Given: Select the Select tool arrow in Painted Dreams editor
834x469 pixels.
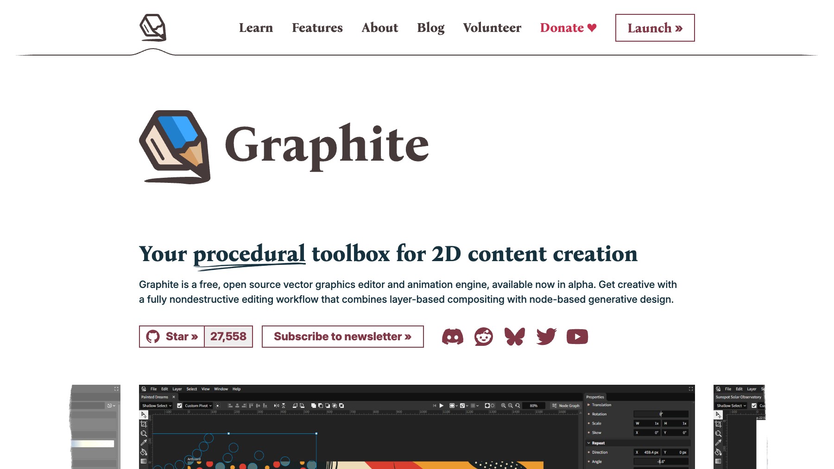Looking at the screenshot, I should point(144,415).
